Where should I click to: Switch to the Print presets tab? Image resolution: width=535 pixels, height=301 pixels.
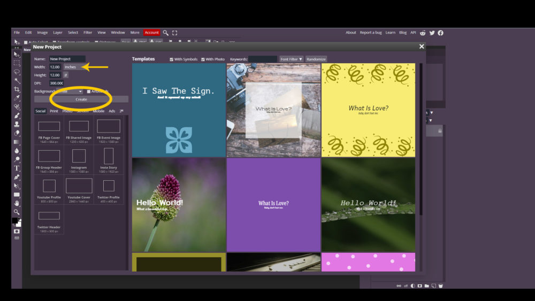click(54, 111)
